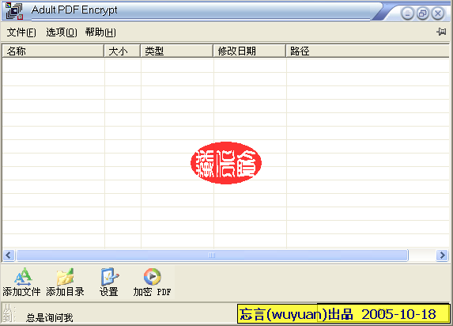
Task: Click the 类型 column header
Action: (177, 51)
